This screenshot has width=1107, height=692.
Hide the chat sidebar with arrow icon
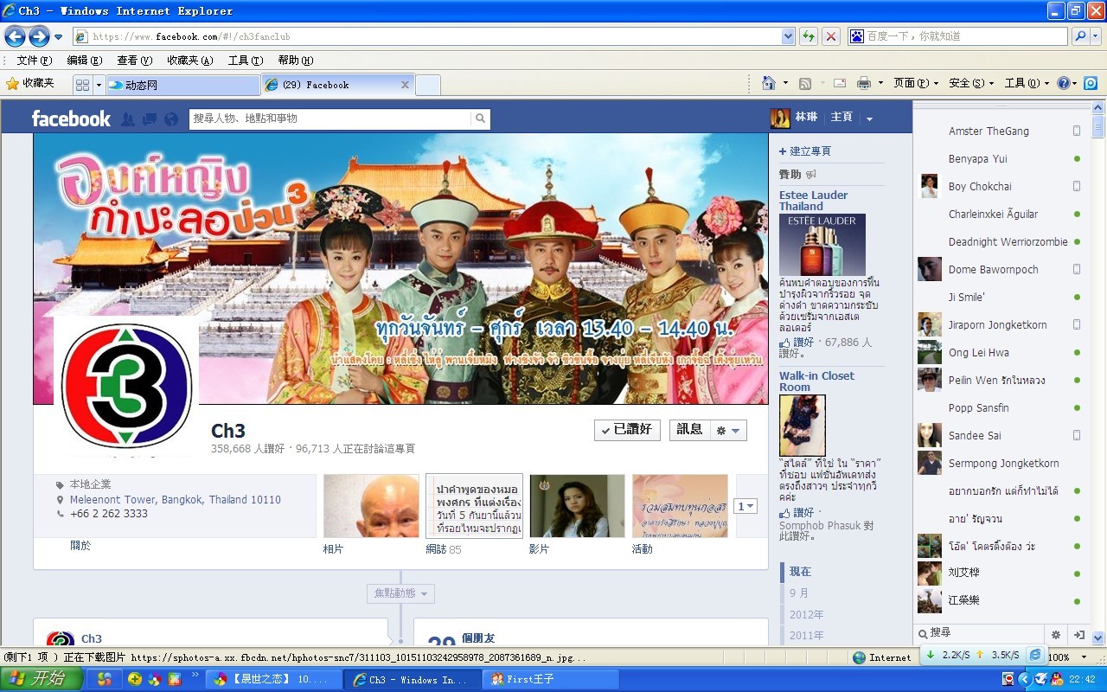(x=1079, y=635)
